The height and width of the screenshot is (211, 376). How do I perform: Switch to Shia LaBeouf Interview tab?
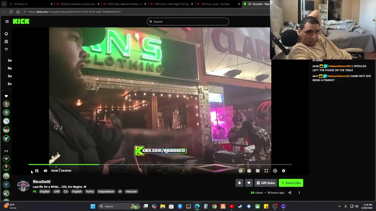point(124,4)
